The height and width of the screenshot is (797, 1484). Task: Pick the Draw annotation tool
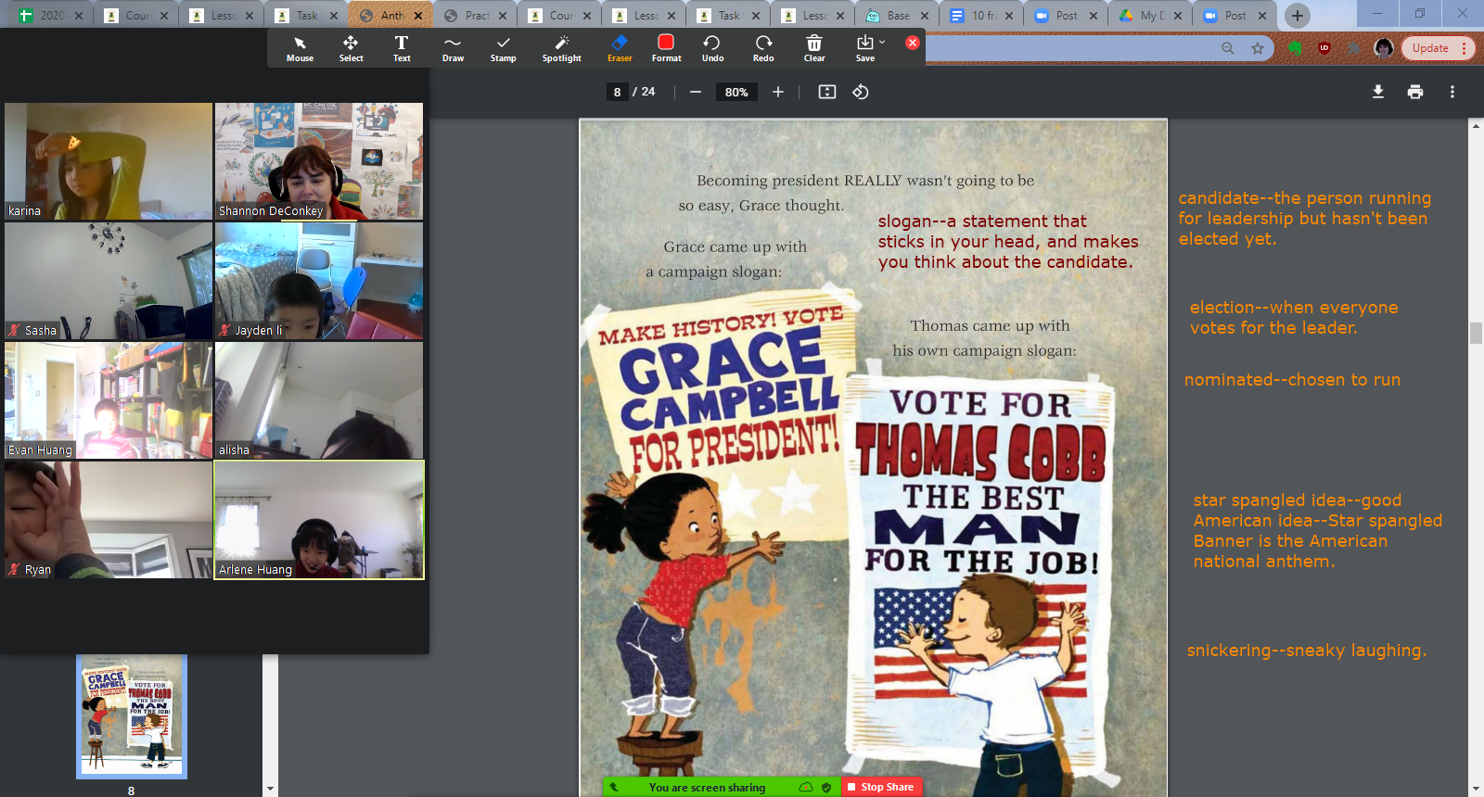click(453, 48)
